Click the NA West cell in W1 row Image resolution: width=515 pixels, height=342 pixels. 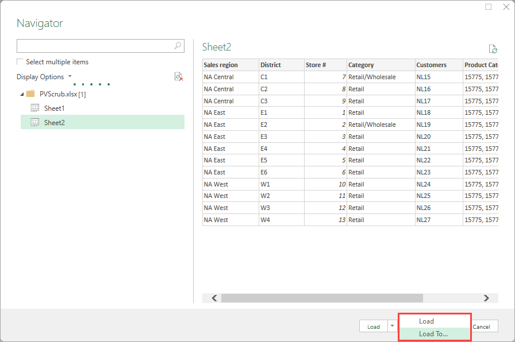click(230, 184)
